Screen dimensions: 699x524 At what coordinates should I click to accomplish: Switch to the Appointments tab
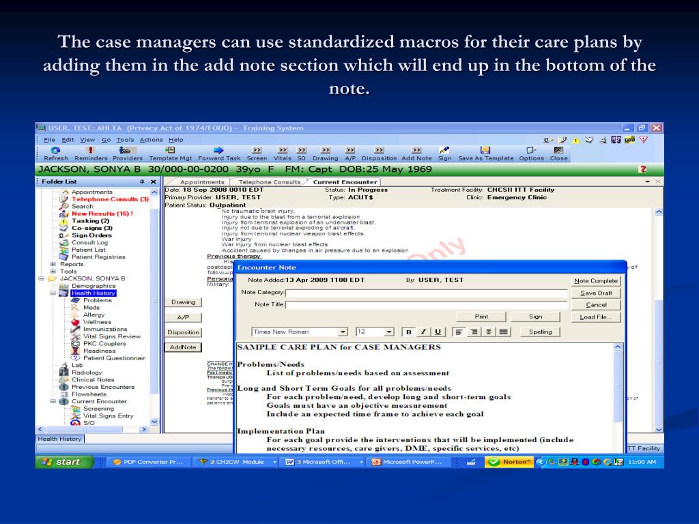[x=202, y=181]
